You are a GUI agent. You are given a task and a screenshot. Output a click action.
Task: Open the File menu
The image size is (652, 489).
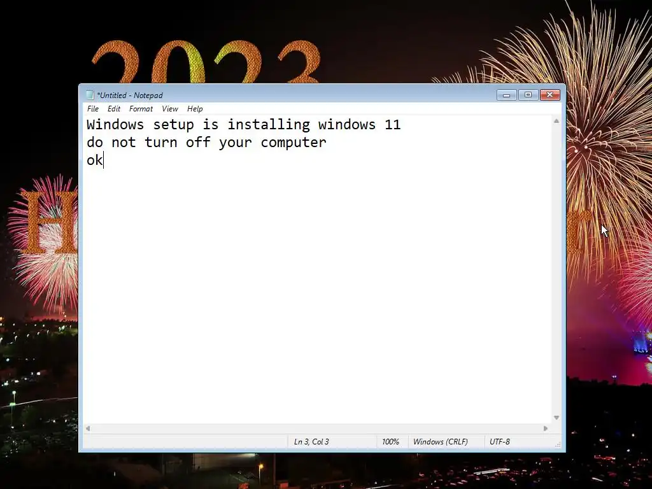coord(93,109)
